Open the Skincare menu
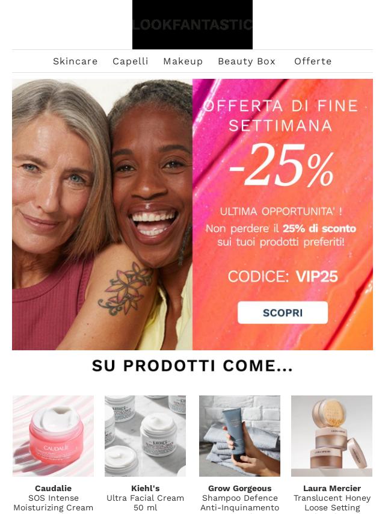Screen dimensions: 385x514 [x=75, y=61]
